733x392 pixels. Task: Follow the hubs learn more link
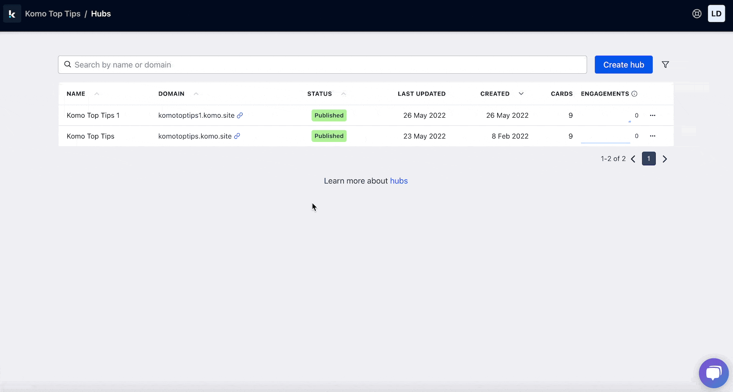[399, 181]
